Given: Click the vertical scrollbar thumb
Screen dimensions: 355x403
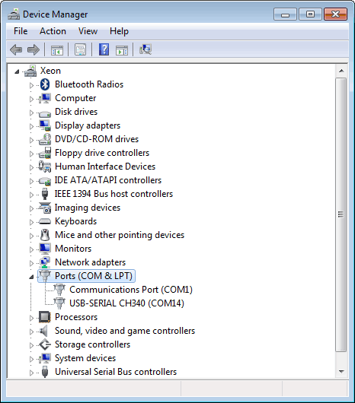Looking at the screenshot, I should [x=341, y=214].
